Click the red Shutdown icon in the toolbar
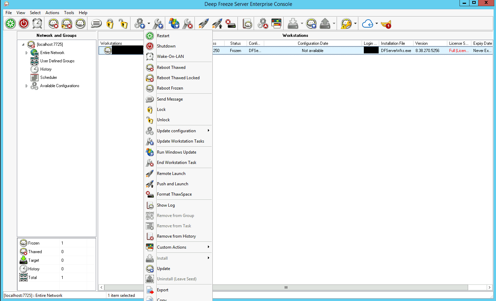This screenshot has width=496, height=301. pos(24,23)
